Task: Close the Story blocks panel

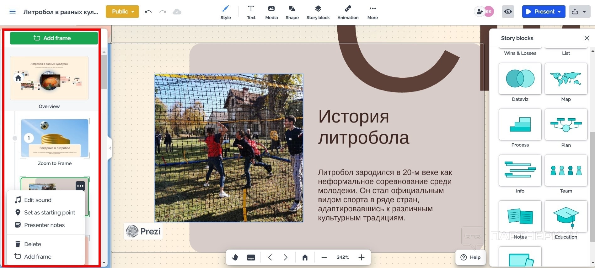Action: pyautogui.click(x=587, y=38)
